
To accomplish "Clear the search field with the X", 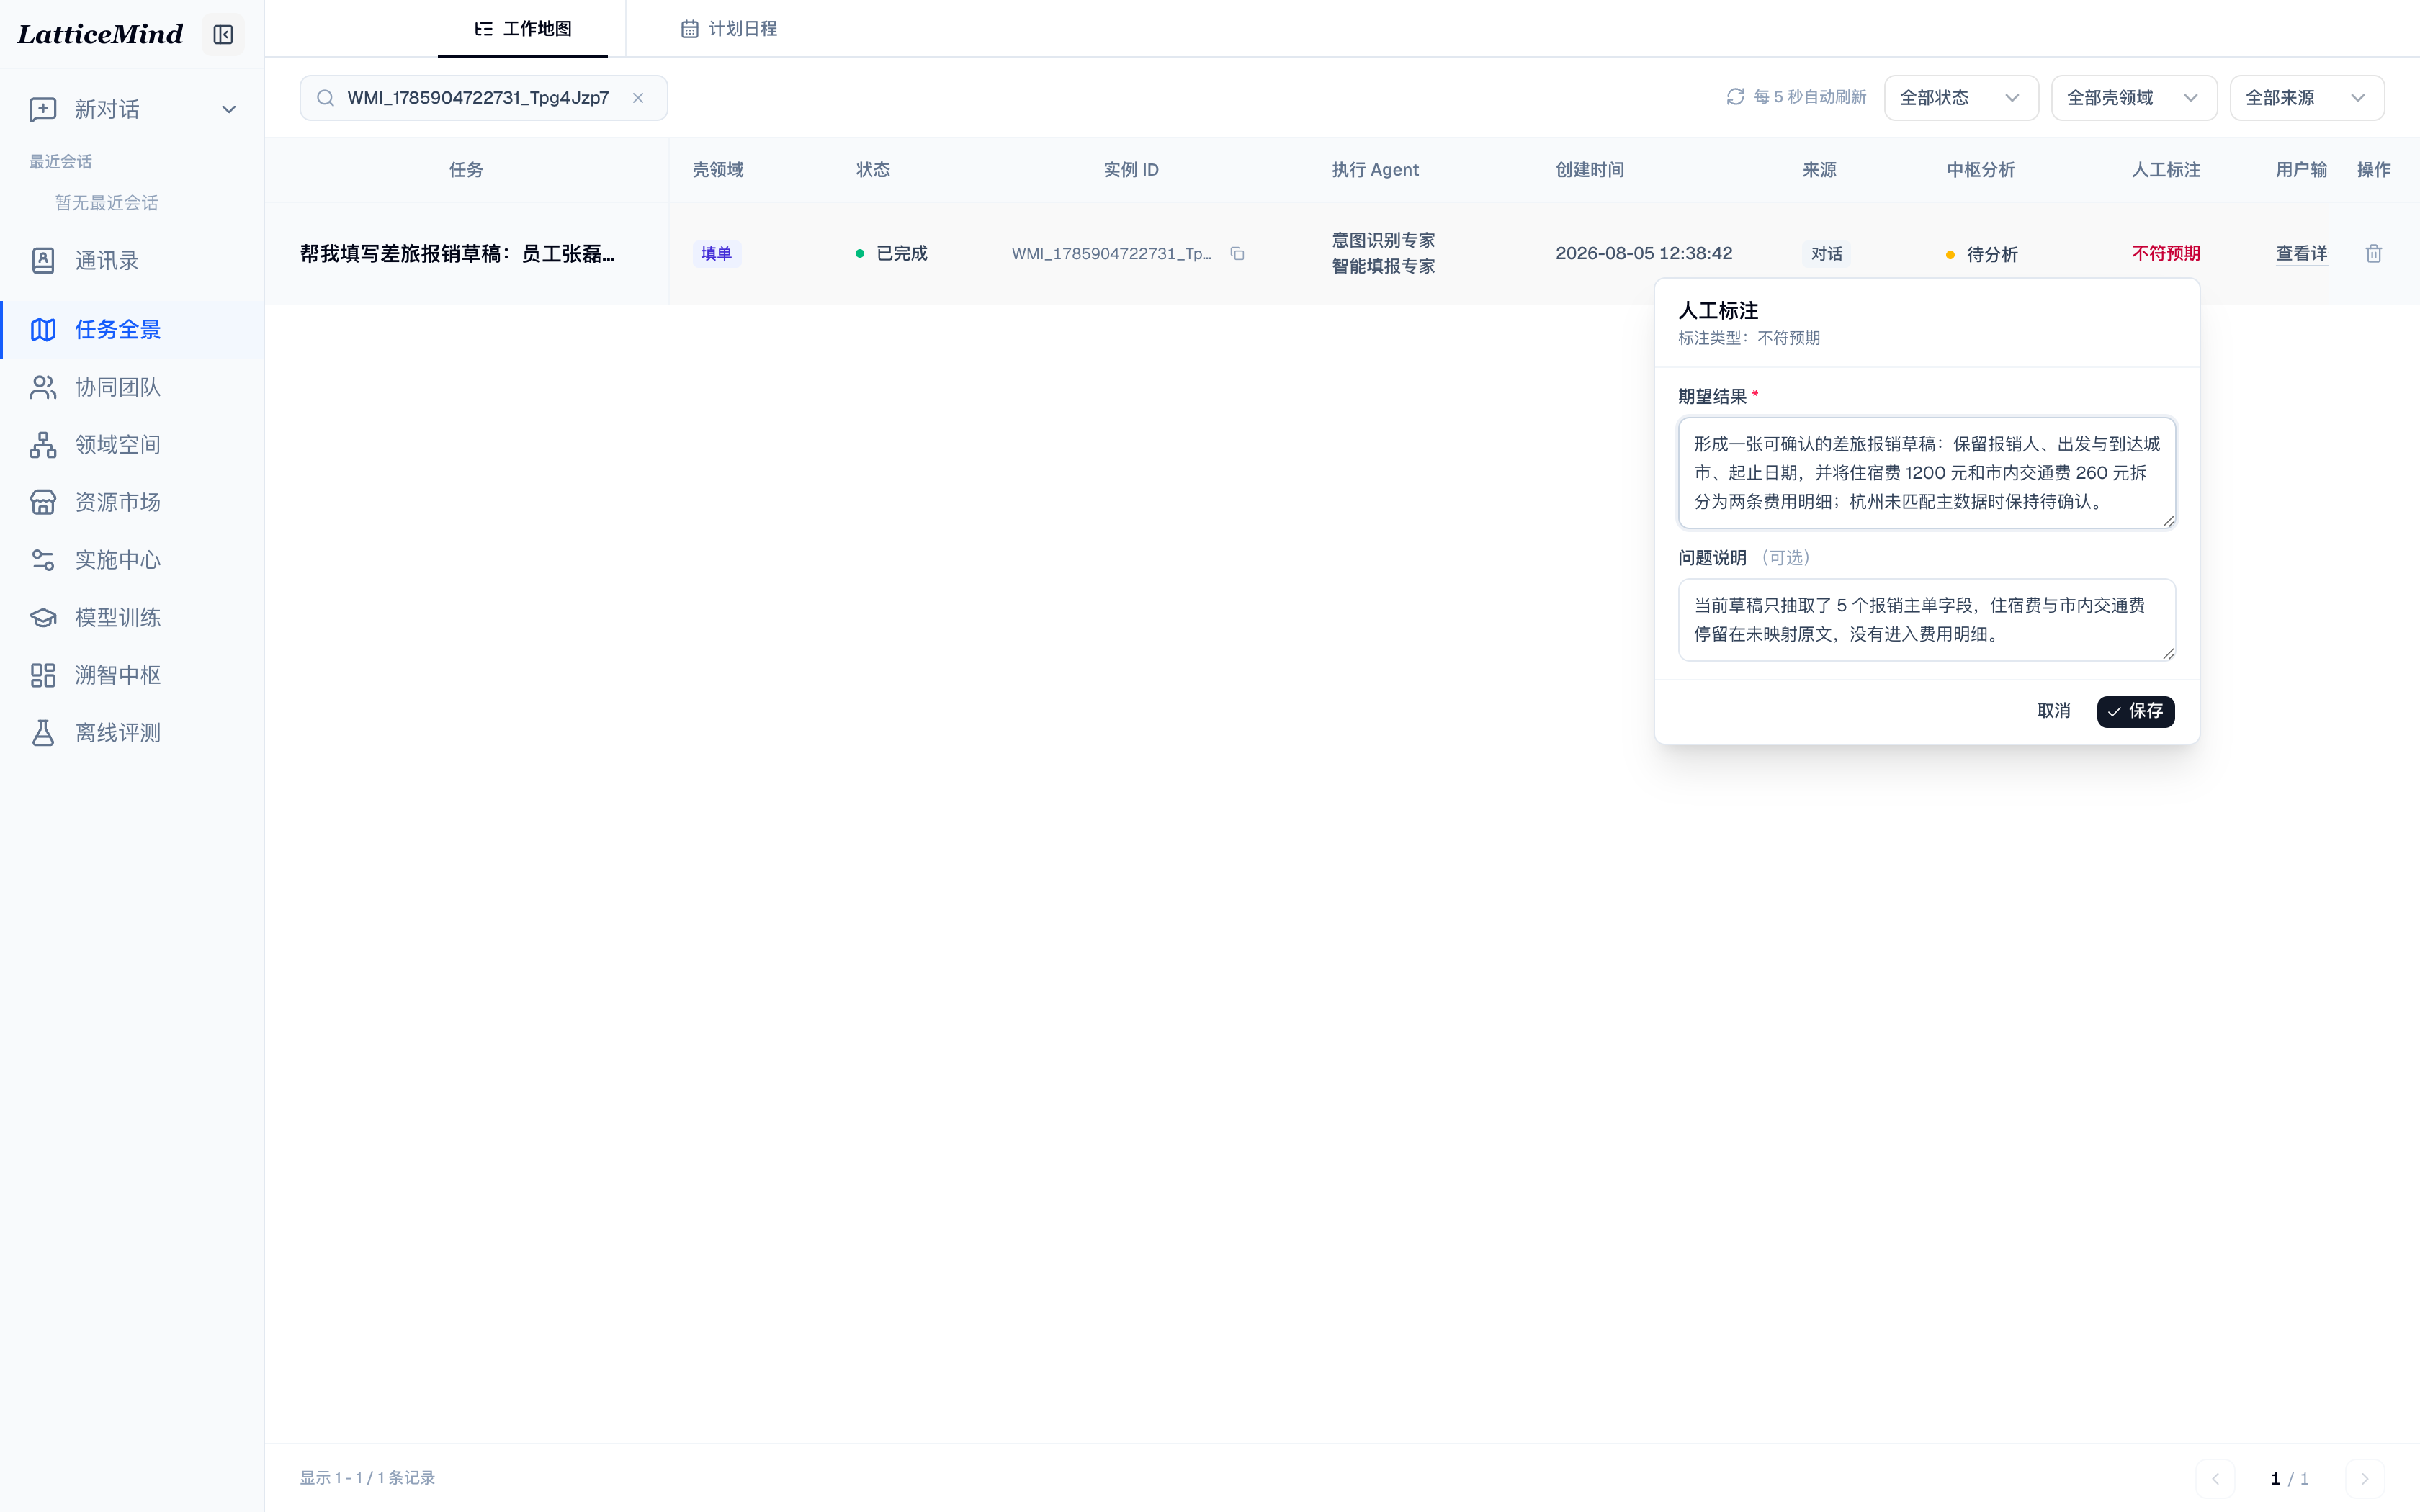I will 638,98.
